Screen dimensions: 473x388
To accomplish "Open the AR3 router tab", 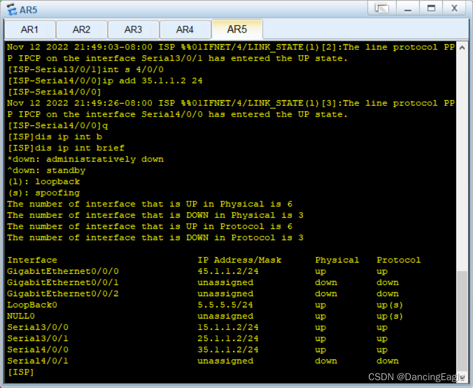I will (133, 30).
